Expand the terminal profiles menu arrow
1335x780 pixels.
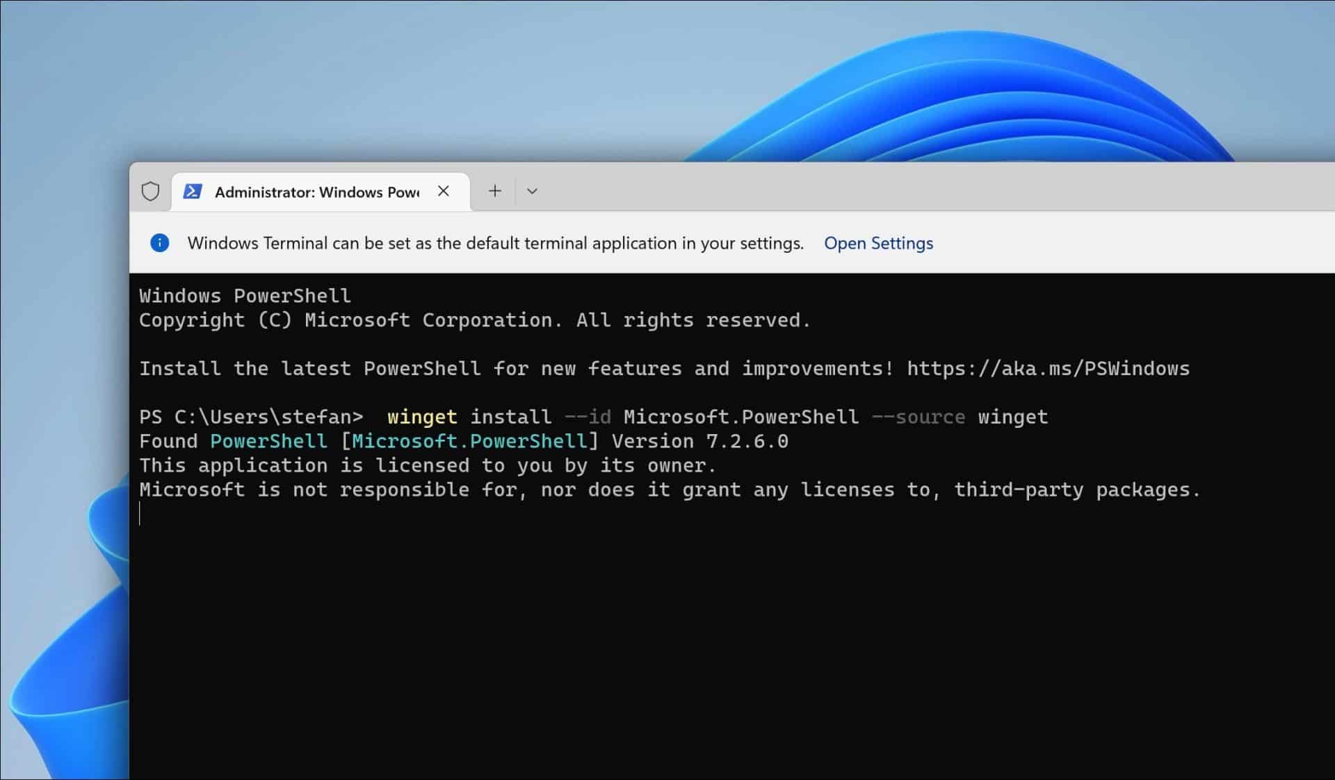(532, 190)
